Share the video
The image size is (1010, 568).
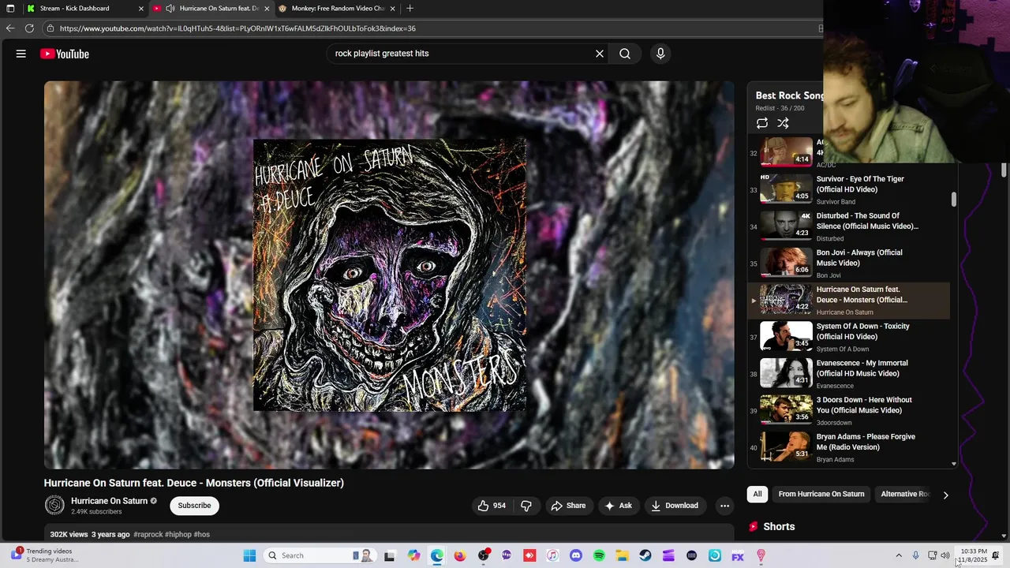(568, 506)
